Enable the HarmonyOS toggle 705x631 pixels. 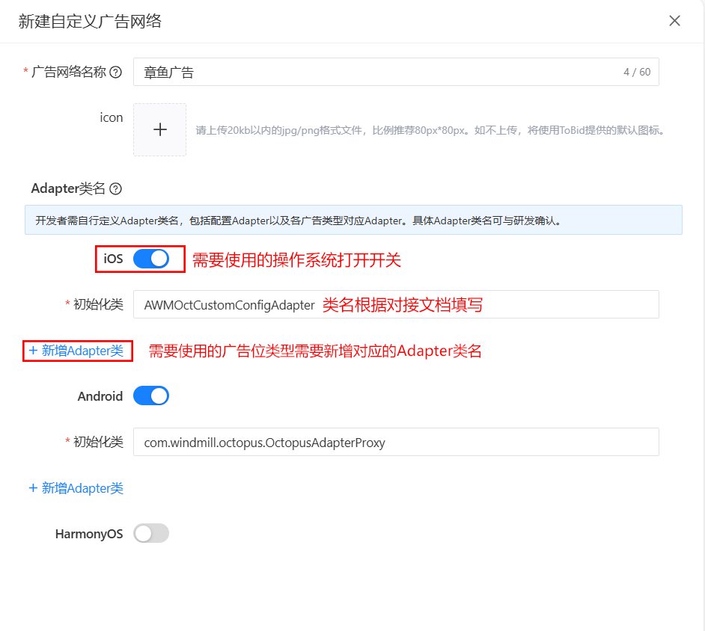coord(153,533)
